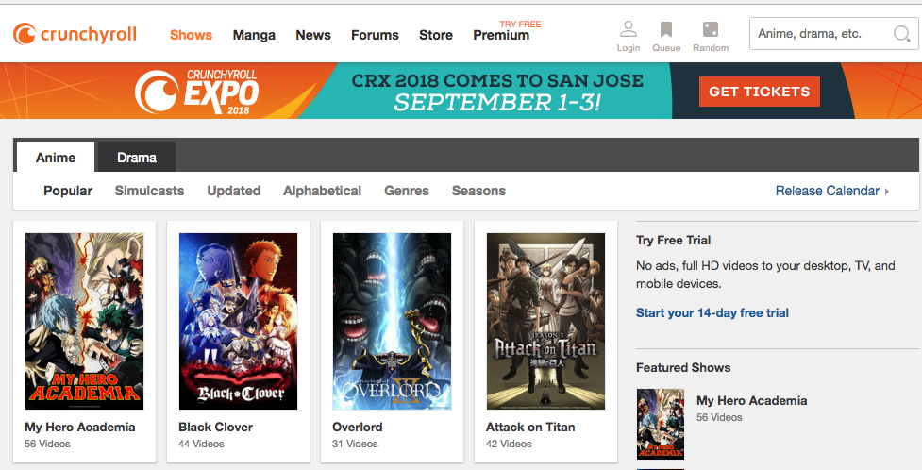Click the Crunchyroll Expo 2018 banner logo
The image size is (922, 470).
coord(198,91)
